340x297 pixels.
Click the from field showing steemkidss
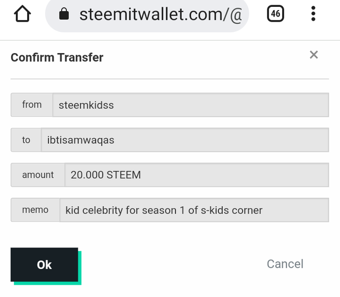click(x=191, y=105)
